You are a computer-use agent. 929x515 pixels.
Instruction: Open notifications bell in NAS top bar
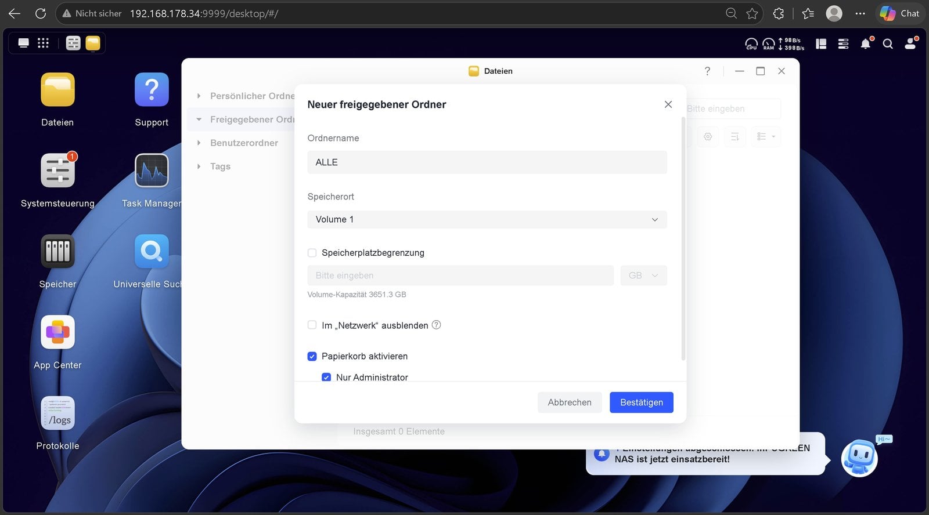(866, 43)
